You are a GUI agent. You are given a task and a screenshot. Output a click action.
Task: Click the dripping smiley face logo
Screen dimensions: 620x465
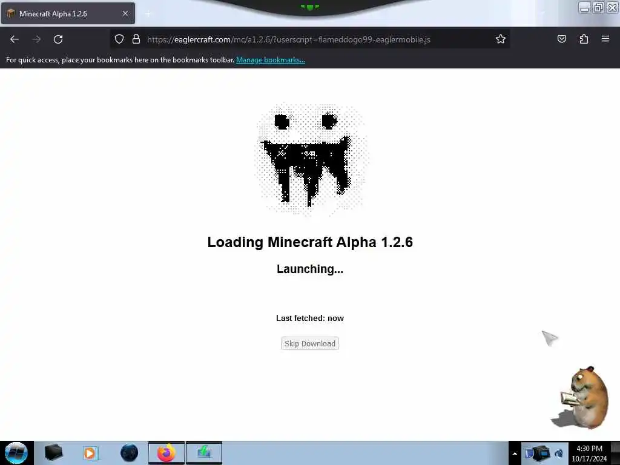(312, 159)
